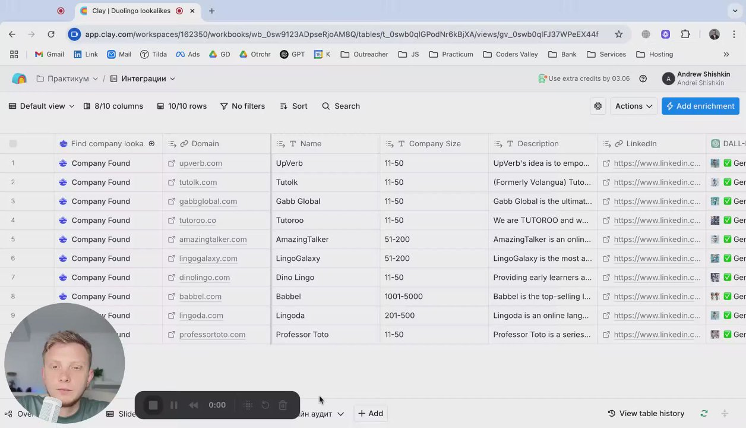
Task: Open Andrew Shishkin account menu
Action: 696,78
